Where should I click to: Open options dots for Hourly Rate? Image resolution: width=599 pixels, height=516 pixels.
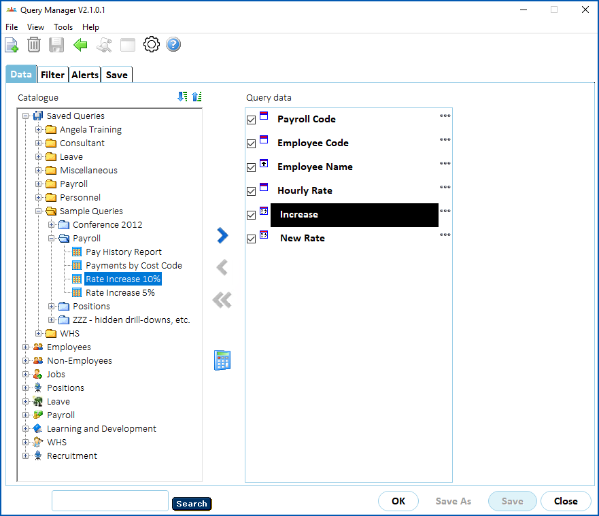pyautogui.click(x=445, y=187)
